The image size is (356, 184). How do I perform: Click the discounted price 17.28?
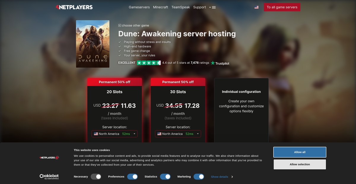(192, 106)
